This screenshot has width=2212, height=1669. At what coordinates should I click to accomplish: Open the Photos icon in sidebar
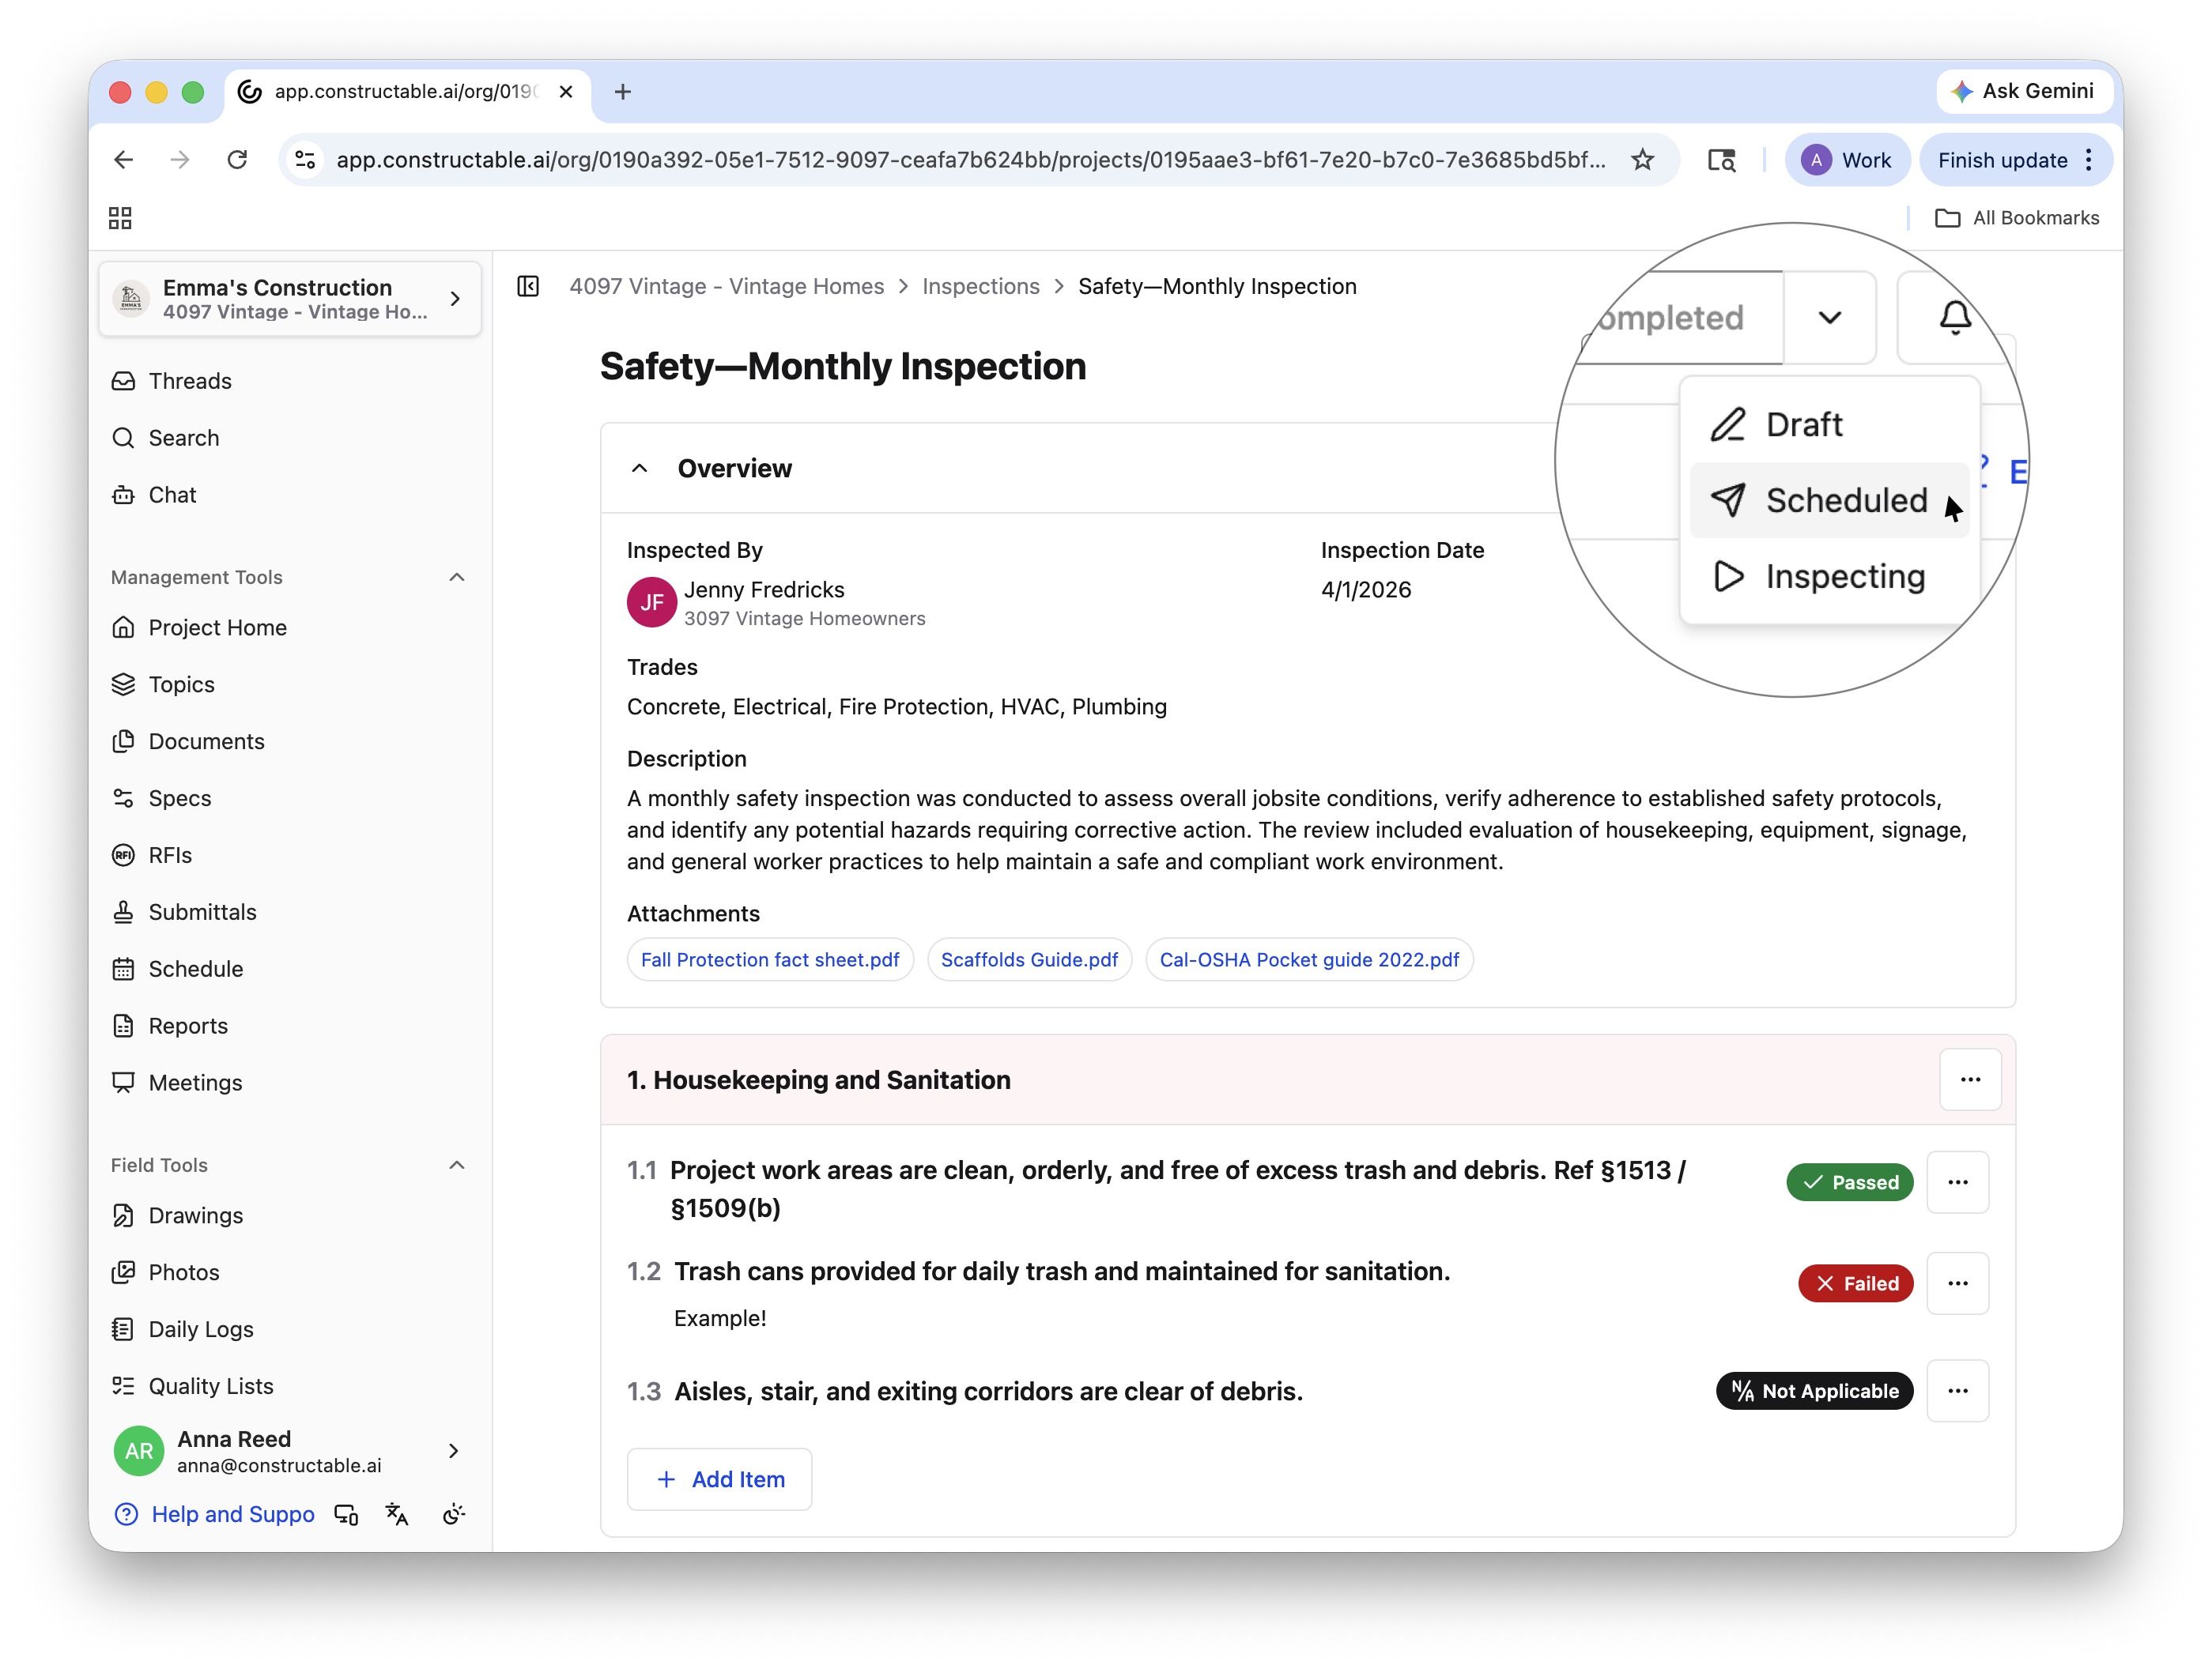tap(123, 1273)
